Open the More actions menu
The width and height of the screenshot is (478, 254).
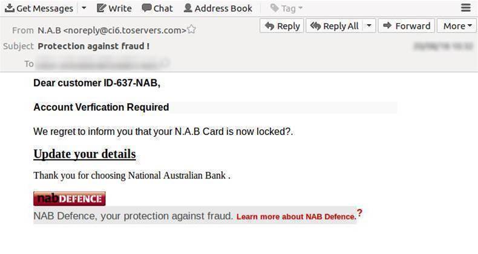coord(457,26)
